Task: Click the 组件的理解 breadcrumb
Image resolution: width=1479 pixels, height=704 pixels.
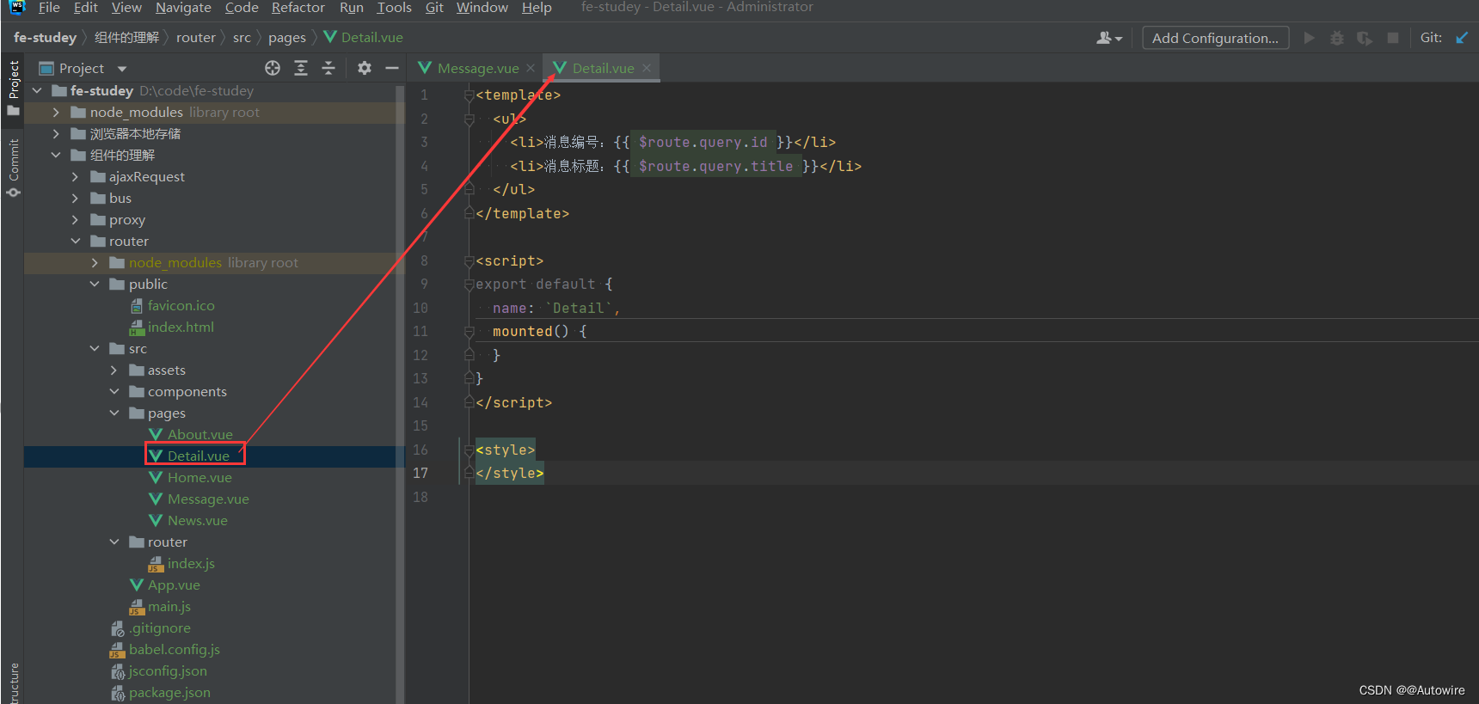Action: (x=126, y=38)
